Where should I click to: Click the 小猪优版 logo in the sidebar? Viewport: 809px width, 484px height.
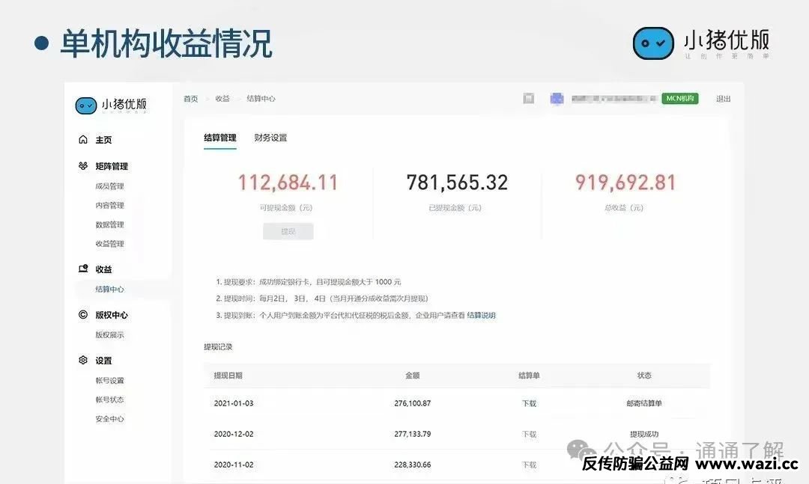click(111, 105)
